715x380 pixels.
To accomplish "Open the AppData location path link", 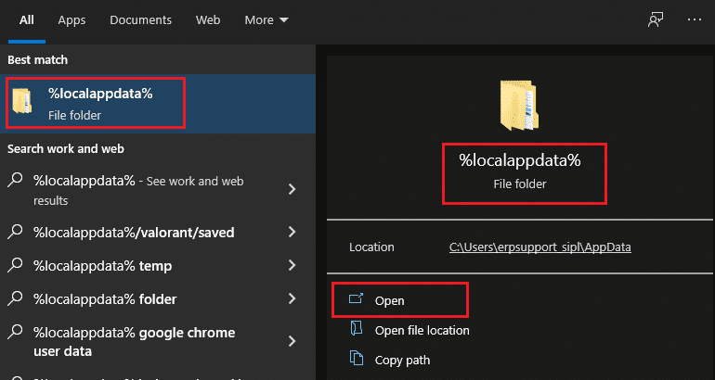I will [x=539, y=247].
